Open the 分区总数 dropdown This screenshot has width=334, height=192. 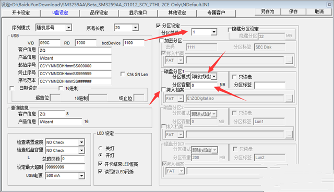(x=214, y=32)
